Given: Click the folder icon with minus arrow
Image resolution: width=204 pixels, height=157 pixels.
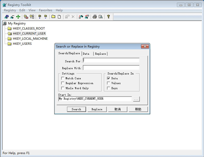Looking at the screenshot, I should point(46,17).
